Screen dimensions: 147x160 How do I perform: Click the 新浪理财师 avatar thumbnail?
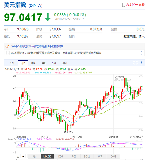8,53
